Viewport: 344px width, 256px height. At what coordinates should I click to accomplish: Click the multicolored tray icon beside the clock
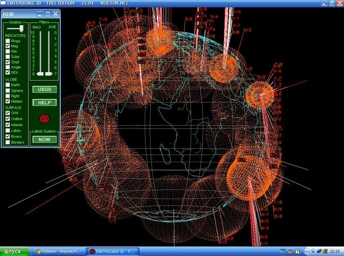325,251
